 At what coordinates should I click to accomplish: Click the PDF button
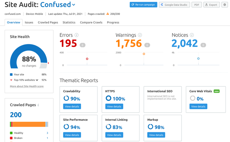pyautogui.click(x=197, y=5)
